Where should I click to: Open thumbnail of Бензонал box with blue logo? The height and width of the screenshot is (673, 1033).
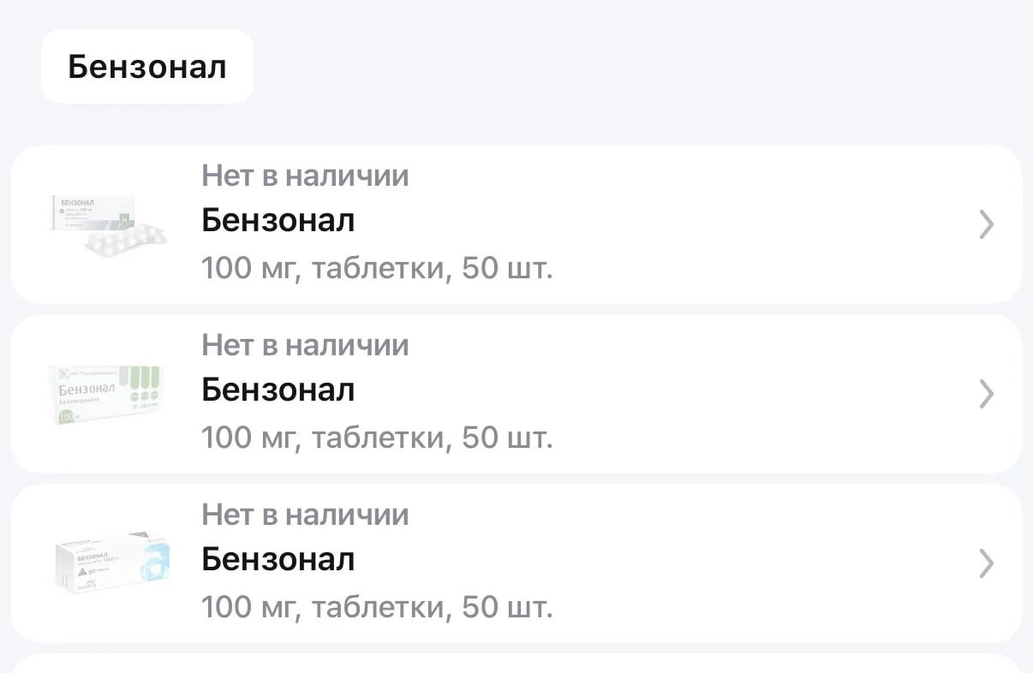coord(111,562)
